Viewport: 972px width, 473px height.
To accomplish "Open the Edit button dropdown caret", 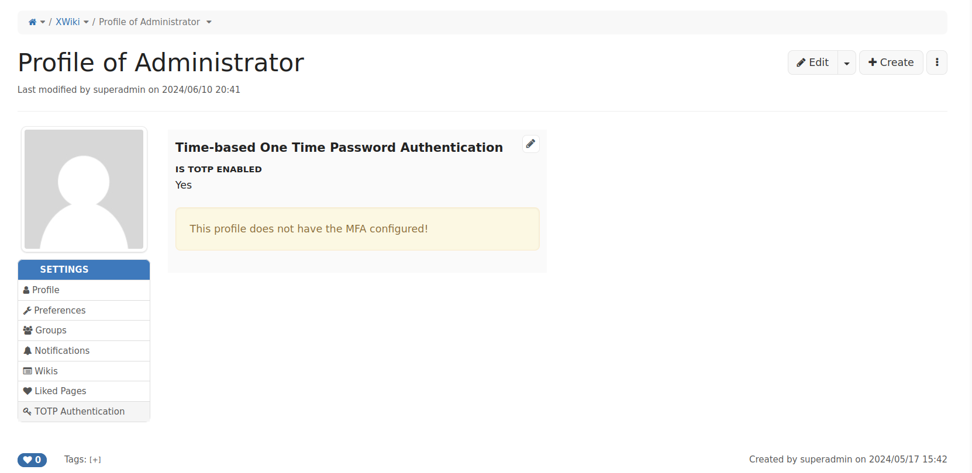I will point(847,62).
